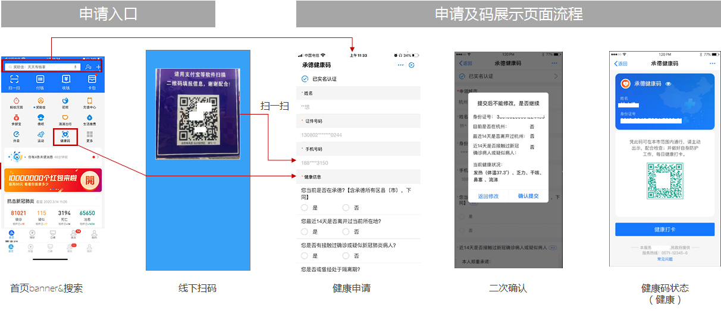Image resolution: width=721 pixels, height=311 pixels.
Task: Tap the plus icon on Alipay home
Action: (x=98, y=67)
